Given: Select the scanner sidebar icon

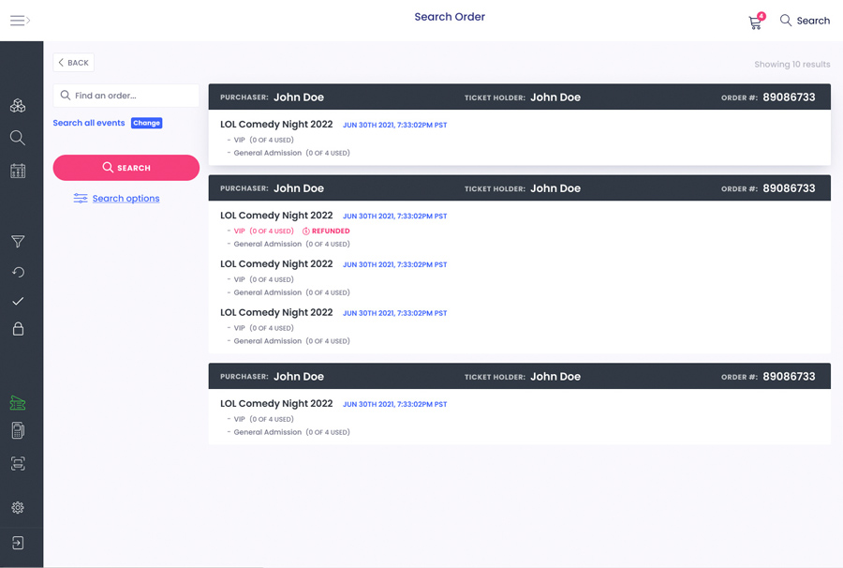Looking at the screenshot, I should click(x=18, y=464).
